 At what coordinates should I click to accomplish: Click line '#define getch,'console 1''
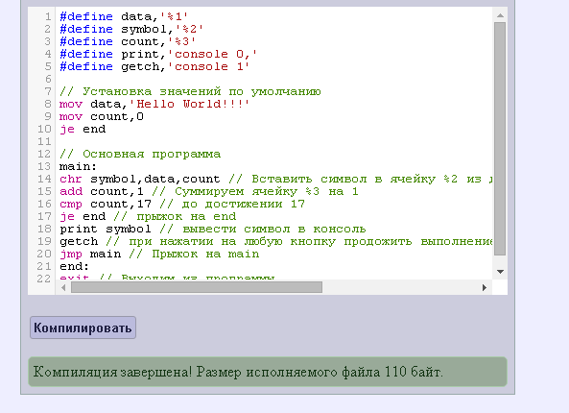coord(154,66)
